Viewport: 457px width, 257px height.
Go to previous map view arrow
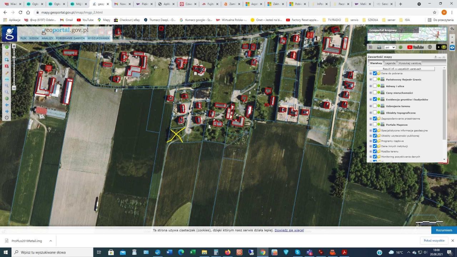7,105
